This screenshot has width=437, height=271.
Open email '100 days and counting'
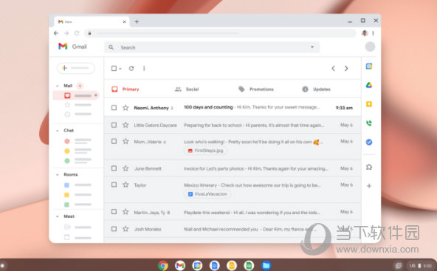(208, 107)
